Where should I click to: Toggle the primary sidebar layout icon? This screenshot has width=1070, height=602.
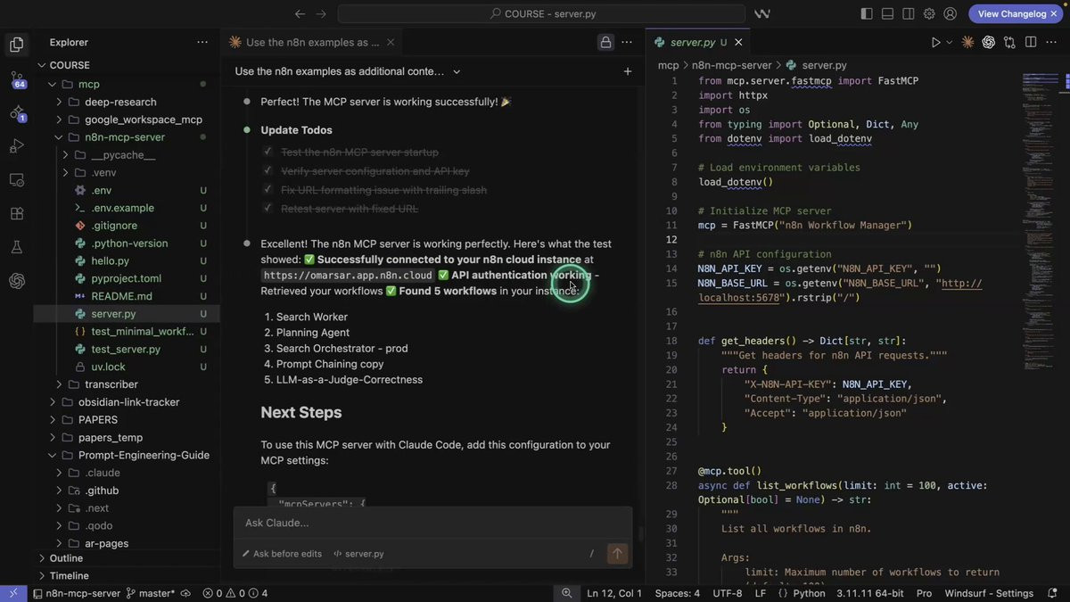[867, 13]
